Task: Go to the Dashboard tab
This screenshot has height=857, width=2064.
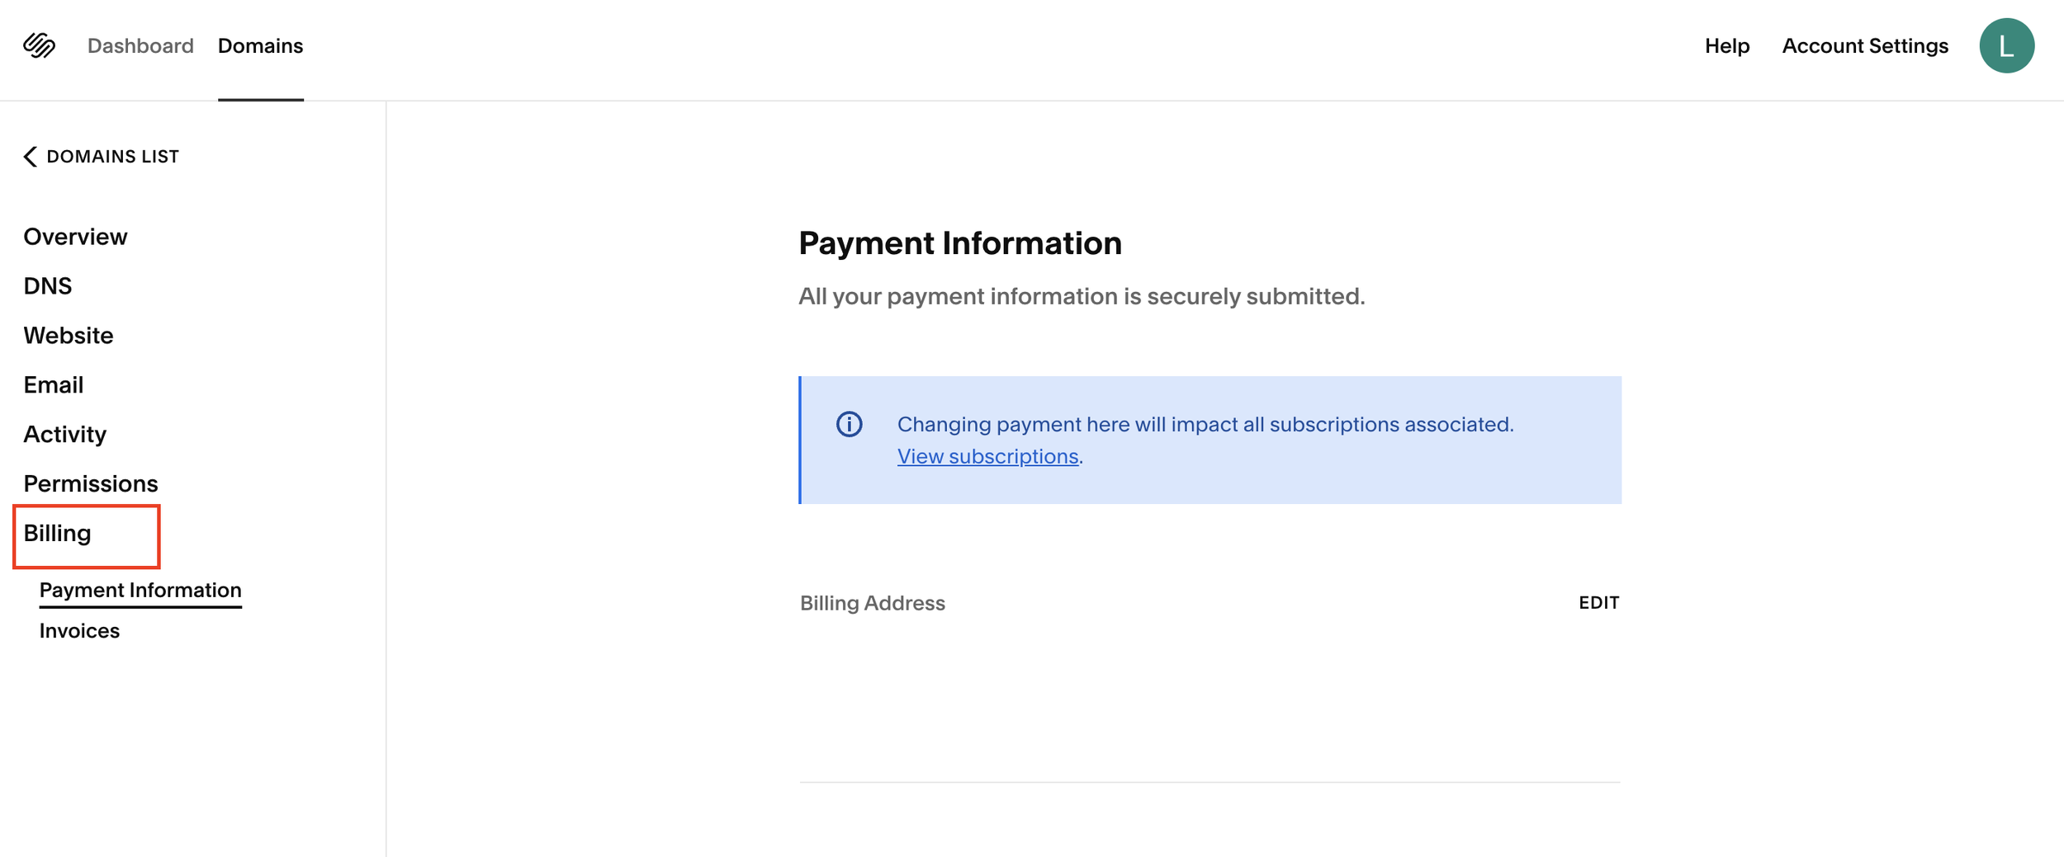Action: (x=140, y=46)
